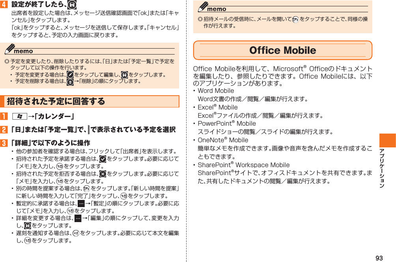Click the send icon in the last bullet line

pos(28,241)
